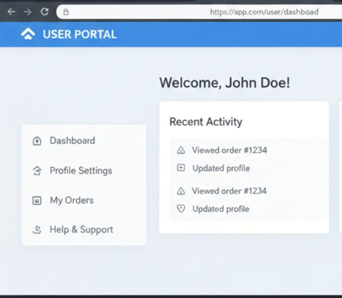Image resolution: width=342 pixels, height=298 pixels.
Task: Click the Help & Support sidebar icon
Action: (37, 230)
